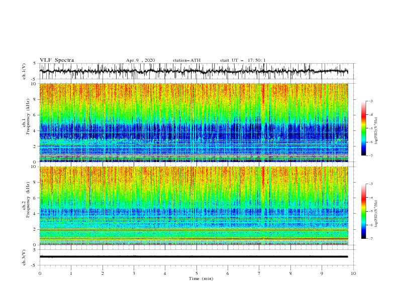Viewport: 398px width, 307px height.
Task: Click the "ch.3(V)" waveform axis label
Action: [x=24, y=257]
